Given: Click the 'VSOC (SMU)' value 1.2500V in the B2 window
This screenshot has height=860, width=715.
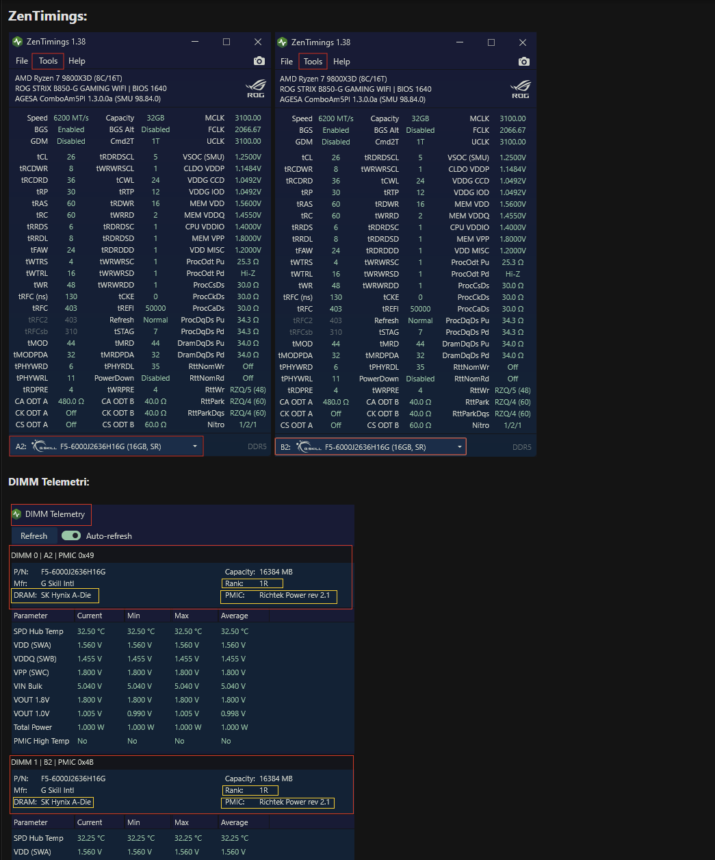Looking at the screenshot, I should click(x=512, y=157).
